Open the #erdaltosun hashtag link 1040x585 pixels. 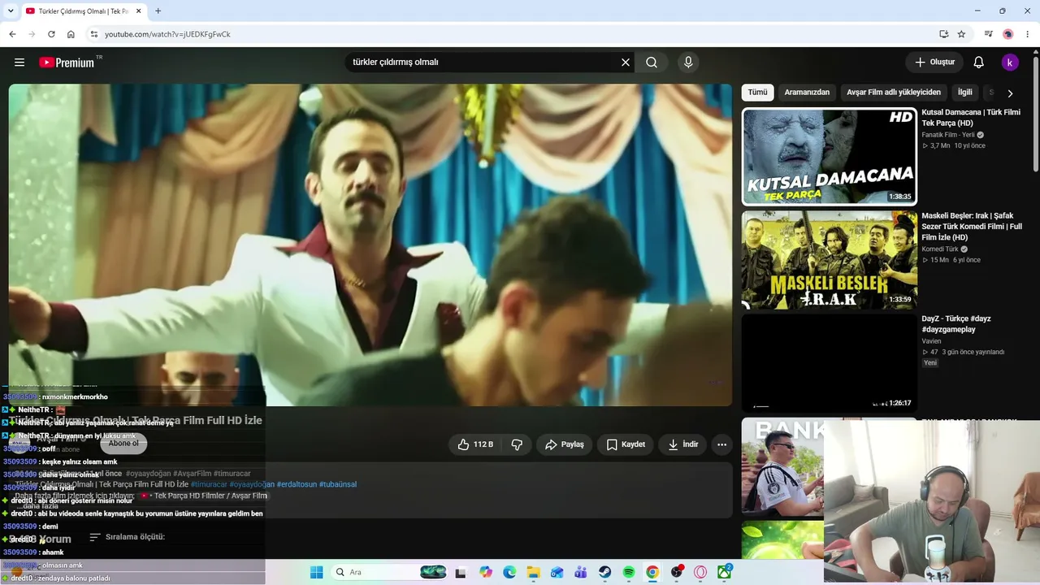coord(297,484)
